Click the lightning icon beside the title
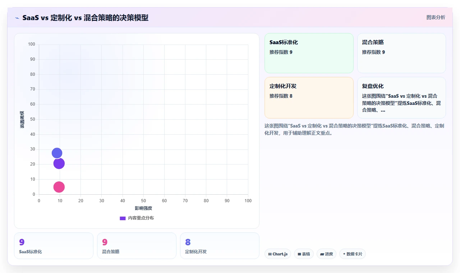 click(17, 18)
